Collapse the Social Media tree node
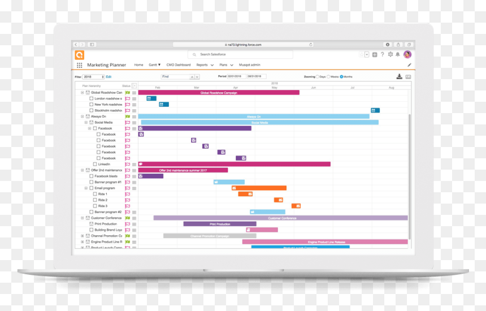486x311 pixels. (86, 123)
